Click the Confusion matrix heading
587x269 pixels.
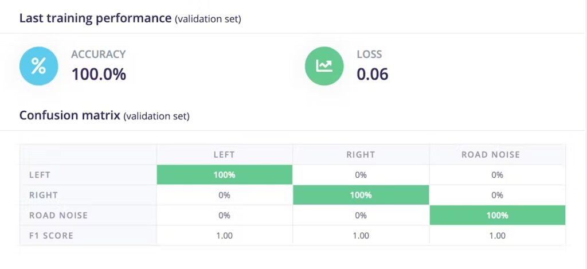(71, 115)
